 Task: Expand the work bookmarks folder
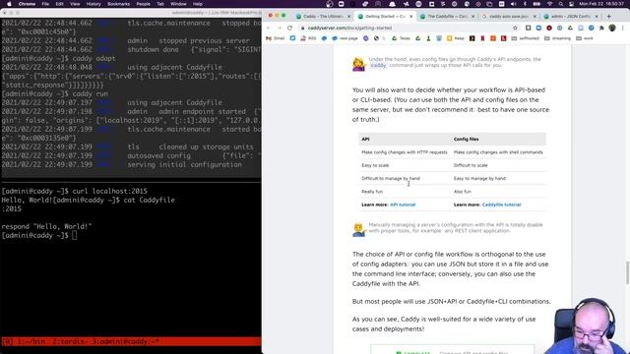pyautogui.click(x=585, y=38)
